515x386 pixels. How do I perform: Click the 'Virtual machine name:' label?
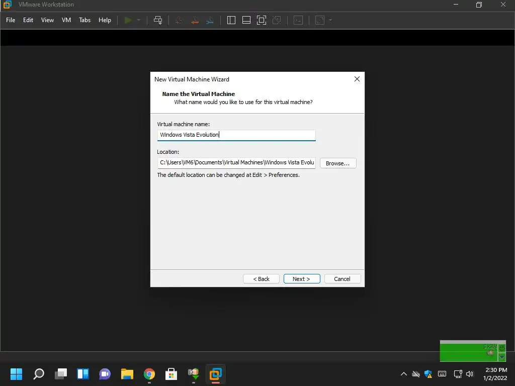(183, 124)
